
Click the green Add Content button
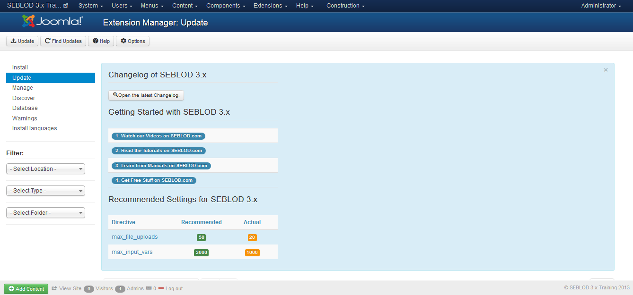coord(26,289)
